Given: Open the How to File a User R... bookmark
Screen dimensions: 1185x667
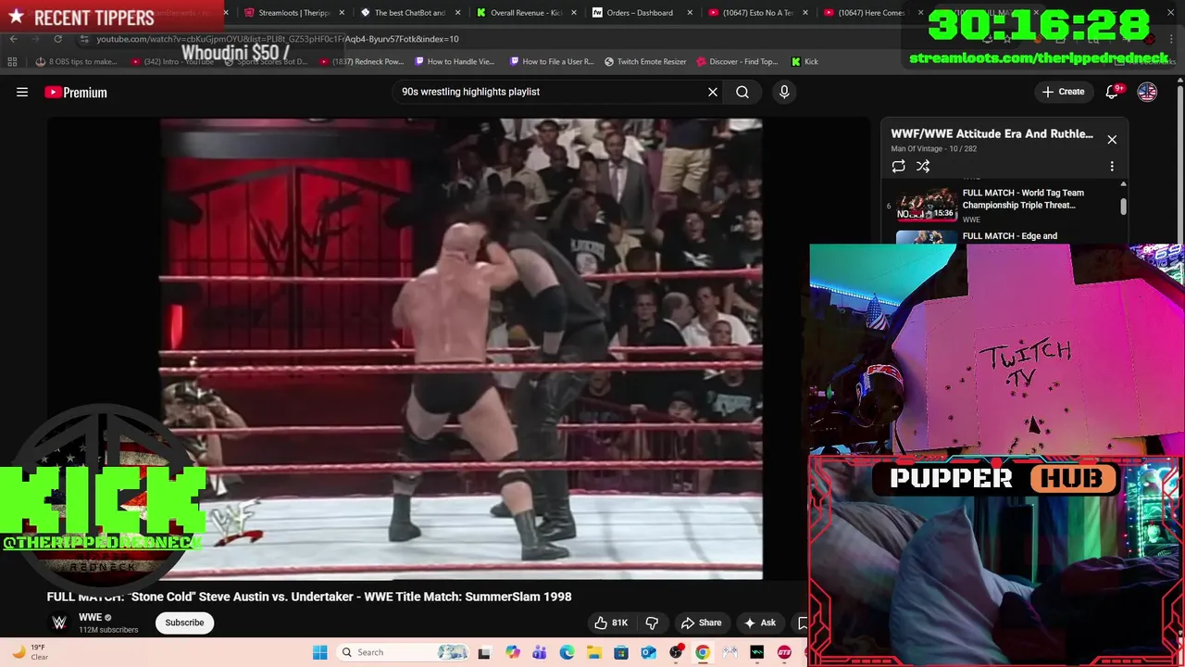Looking at the screenshot, I should click(x=552, y=61).
